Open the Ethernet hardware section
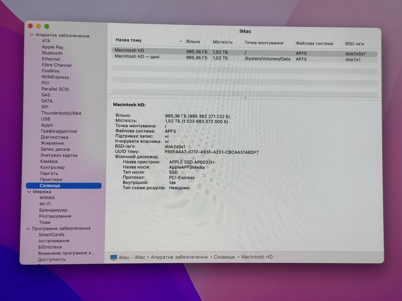 (51, 59)
